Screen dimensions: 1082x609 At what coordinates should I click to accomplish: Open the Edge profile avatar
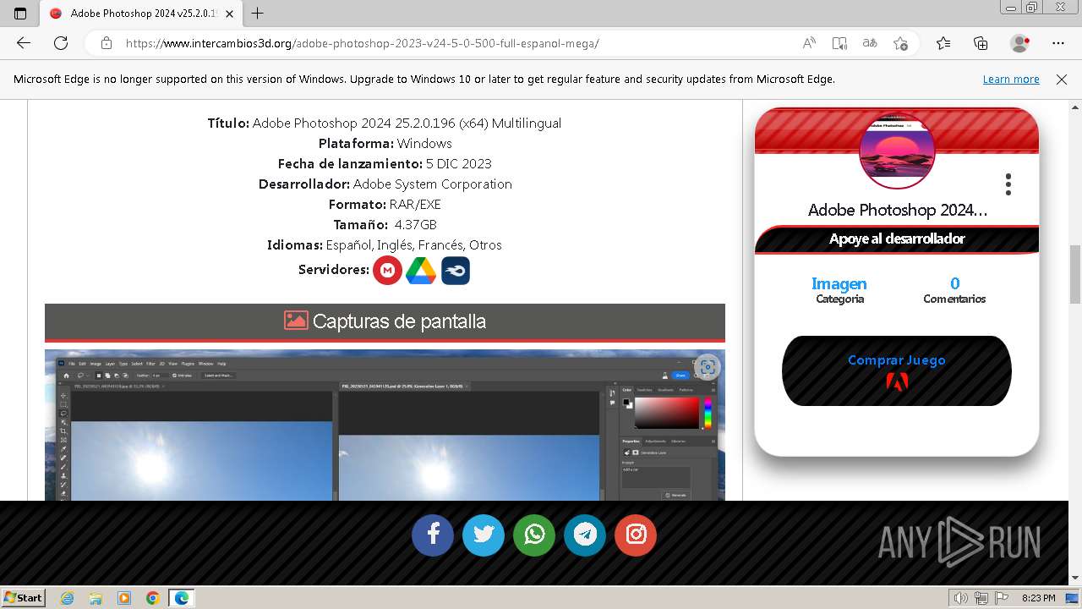pos(1019,43)
